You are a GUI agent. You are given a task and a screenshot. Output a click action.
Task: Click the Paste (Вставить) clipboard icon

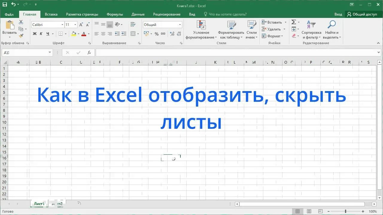pyautogui.click(x=10, y=25)
